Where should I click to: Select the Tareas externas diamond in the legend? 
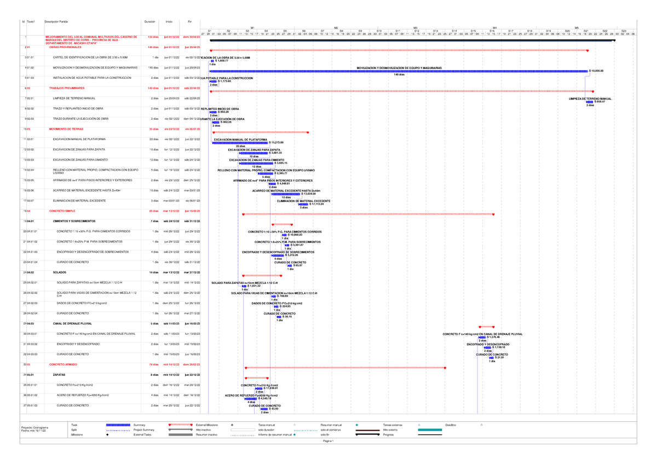tap(419, 425)
